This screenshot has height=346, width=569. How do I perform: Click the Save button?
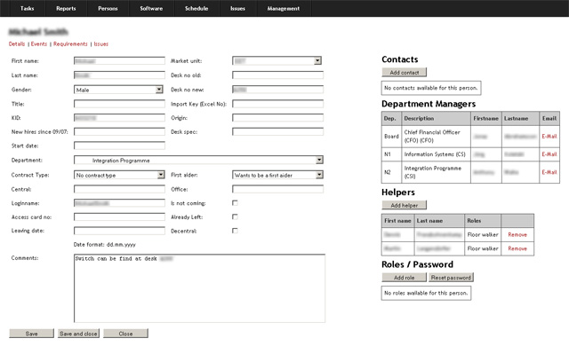[x=32, y=334]
